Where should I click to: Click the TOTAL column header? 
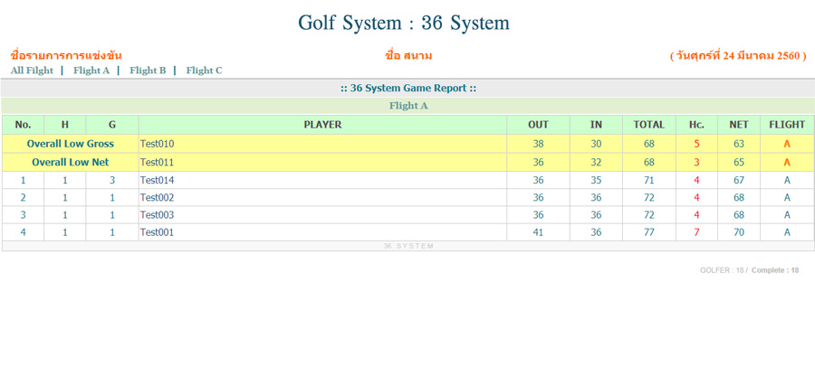click(x=648, y=125)
